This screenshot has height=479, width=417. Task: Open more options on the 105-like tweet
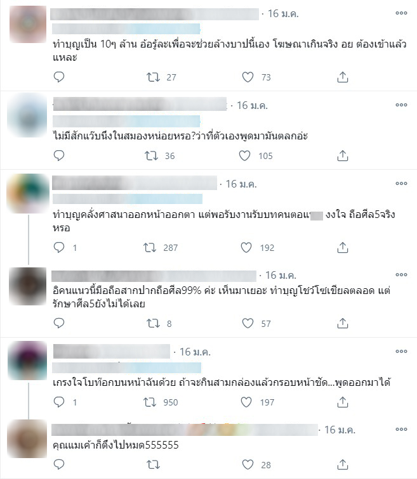pyautogui.click(x=401, y=105)
